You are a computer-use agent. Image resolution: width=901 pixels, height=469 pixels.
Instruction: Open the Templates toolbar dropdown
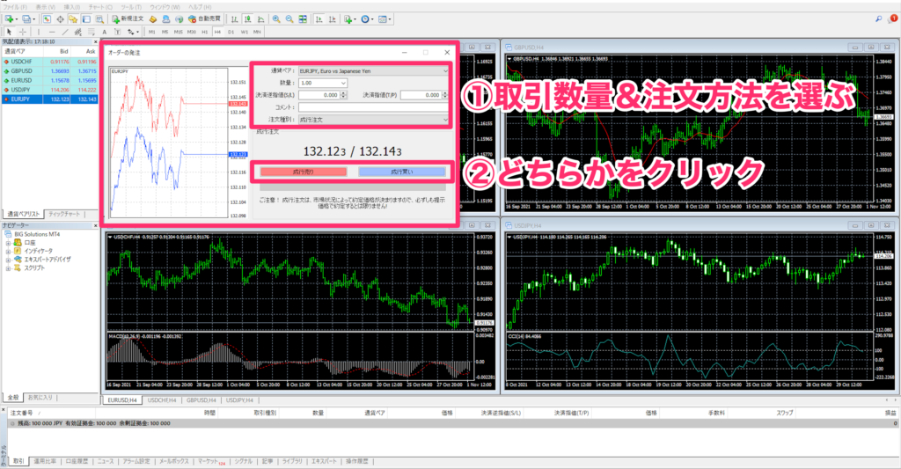click(x=385, y=19)
